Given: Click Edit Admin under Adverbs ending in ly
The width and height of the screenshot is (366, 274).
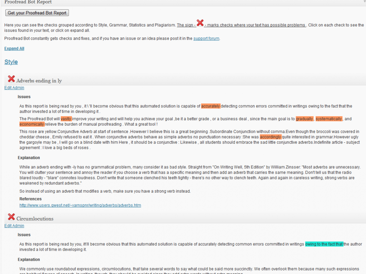Looking at the screenshot, I should pos(14,87).
